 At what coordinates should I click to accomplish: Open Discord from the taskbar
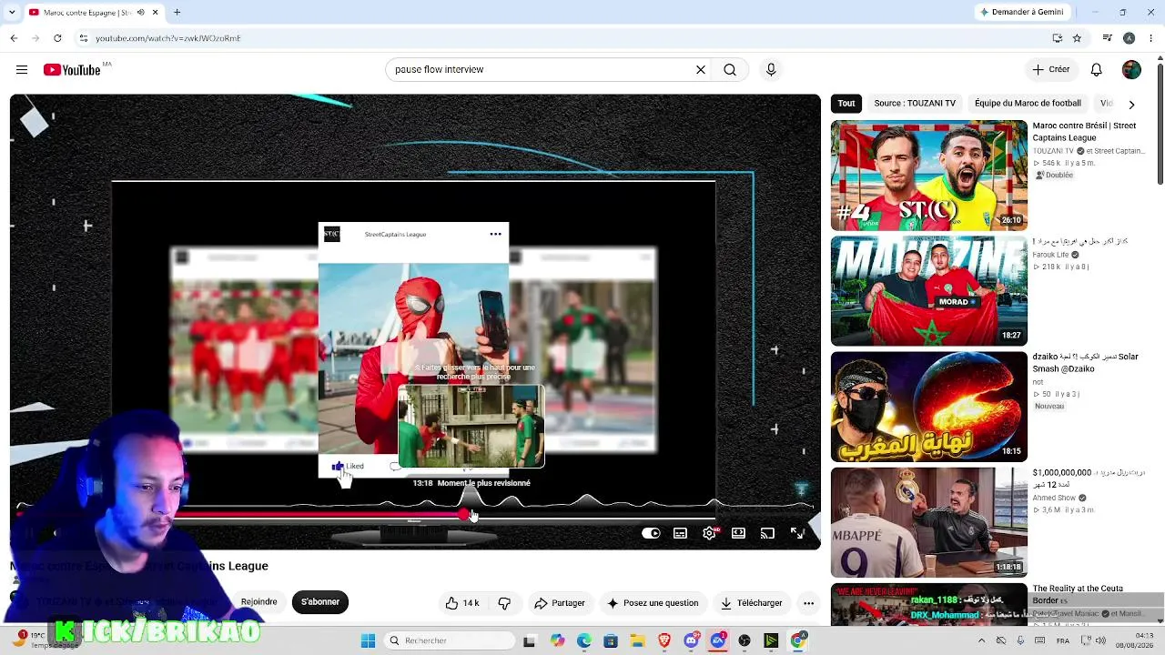tap(691, 640)
